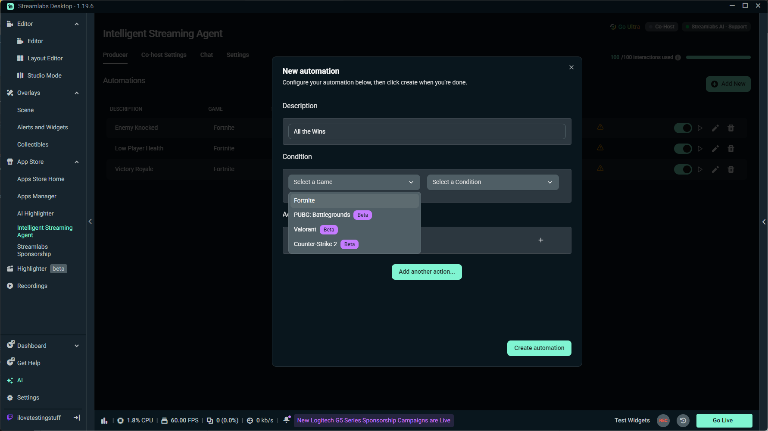Disable the Low Player Health automation

pyautogui.click(x=683, y=149)
